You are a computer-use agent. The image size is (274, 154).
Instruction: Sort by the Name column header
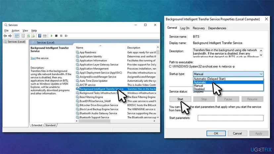point(100,48)
